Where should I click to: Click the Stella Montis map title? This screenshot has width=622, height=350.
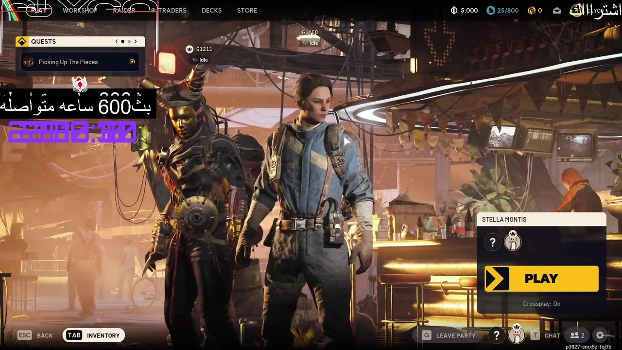pos(504,220)
